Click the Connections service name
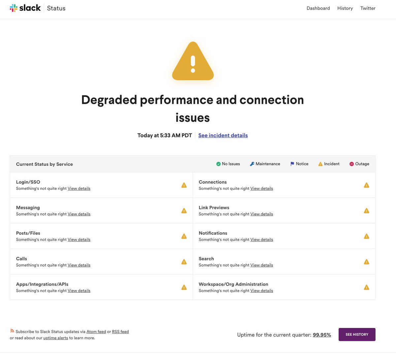The image size is (396, 355). [x=213, y=182]
